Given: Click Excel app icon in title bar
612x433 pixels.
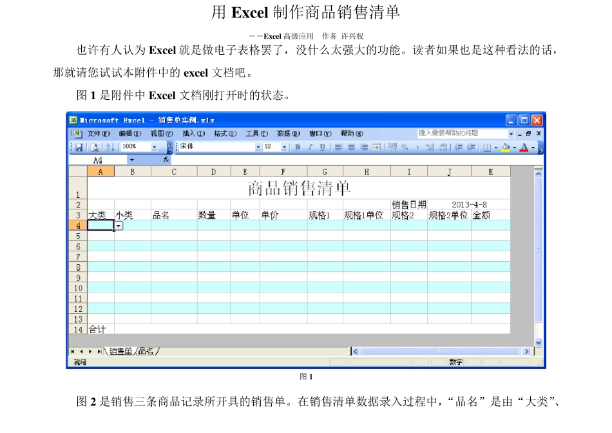Looking at the screenshot, I should click(73, 120).
